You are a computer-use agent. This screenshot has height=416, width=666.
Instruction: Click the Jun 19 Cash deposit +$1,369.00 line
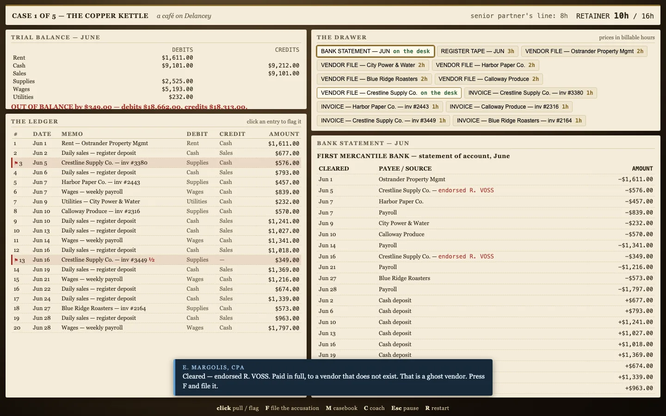pos(486,355)
